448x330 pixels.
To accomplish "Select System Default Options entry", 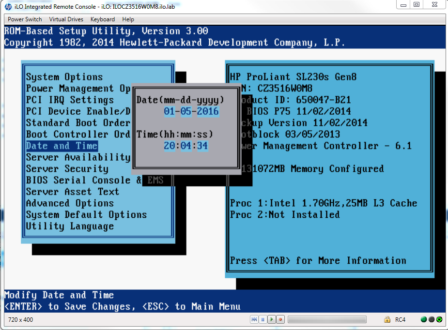I will coord(86,215).
